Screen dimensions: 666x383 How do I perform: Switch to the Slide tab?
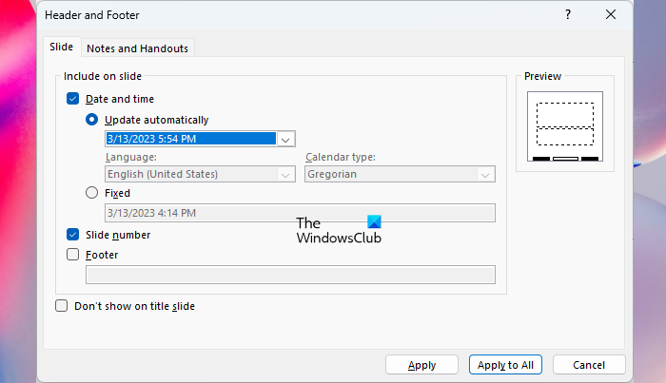pyautogui.click(x=61, y=48)
